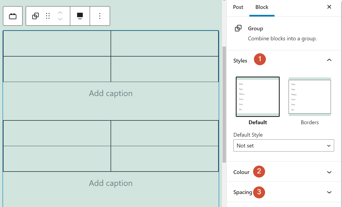Switch to the Post tab
Viewport: 342px width, 207px height.
click(x=238, y=7)
